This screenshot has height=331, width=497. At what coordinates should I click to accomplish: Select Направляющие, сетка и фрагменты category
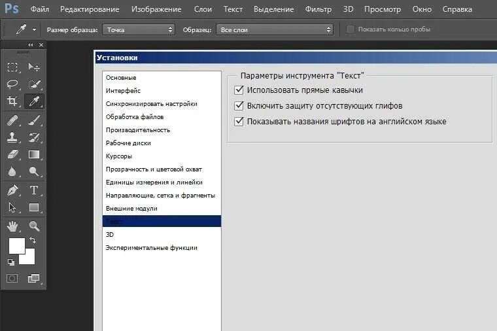(162, 196)
